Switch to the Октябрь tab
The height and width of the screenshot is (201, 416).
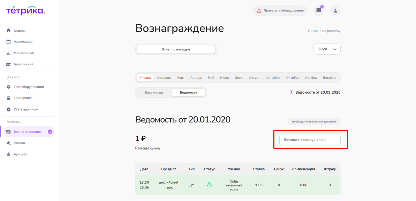(293, 78)
